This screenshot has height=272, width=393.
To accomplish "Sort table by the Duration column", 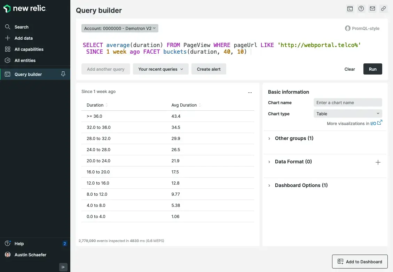I will (x=95, y=105).
